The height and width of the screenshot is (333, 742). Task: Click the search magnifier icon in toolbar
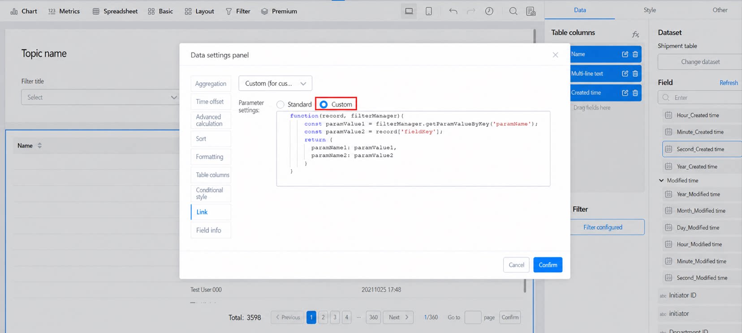[x=513, y=11]
